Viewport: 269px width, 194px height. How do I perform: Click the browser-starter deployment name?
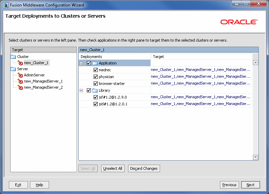tap(112, 84)
